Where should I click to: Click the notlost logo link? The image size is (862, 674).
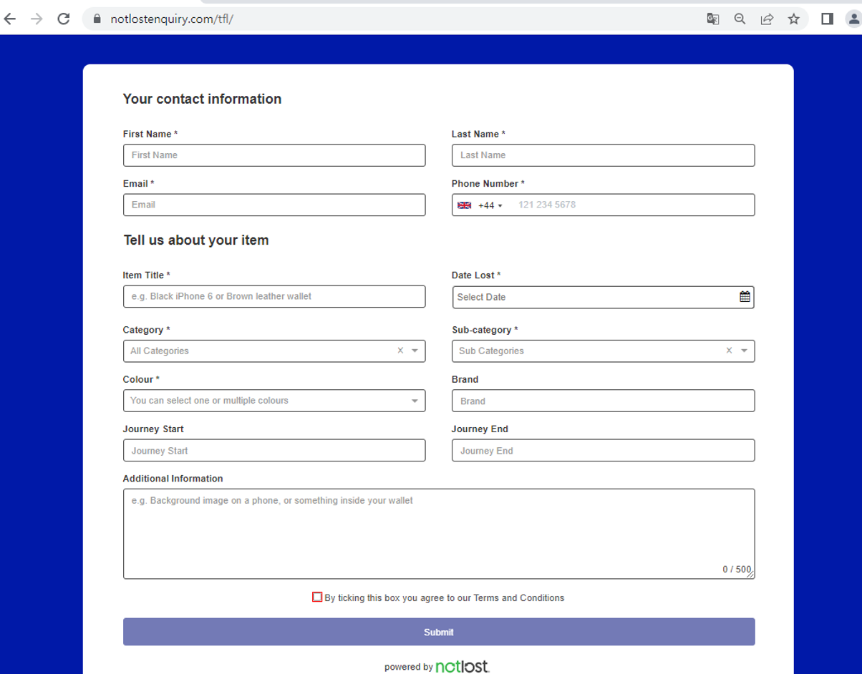point(463,666)
